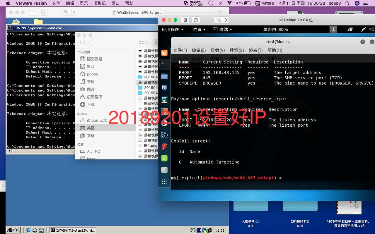Open the macOS Wi-Fi menu
This screenshot has height=234, width=375.
229,3
